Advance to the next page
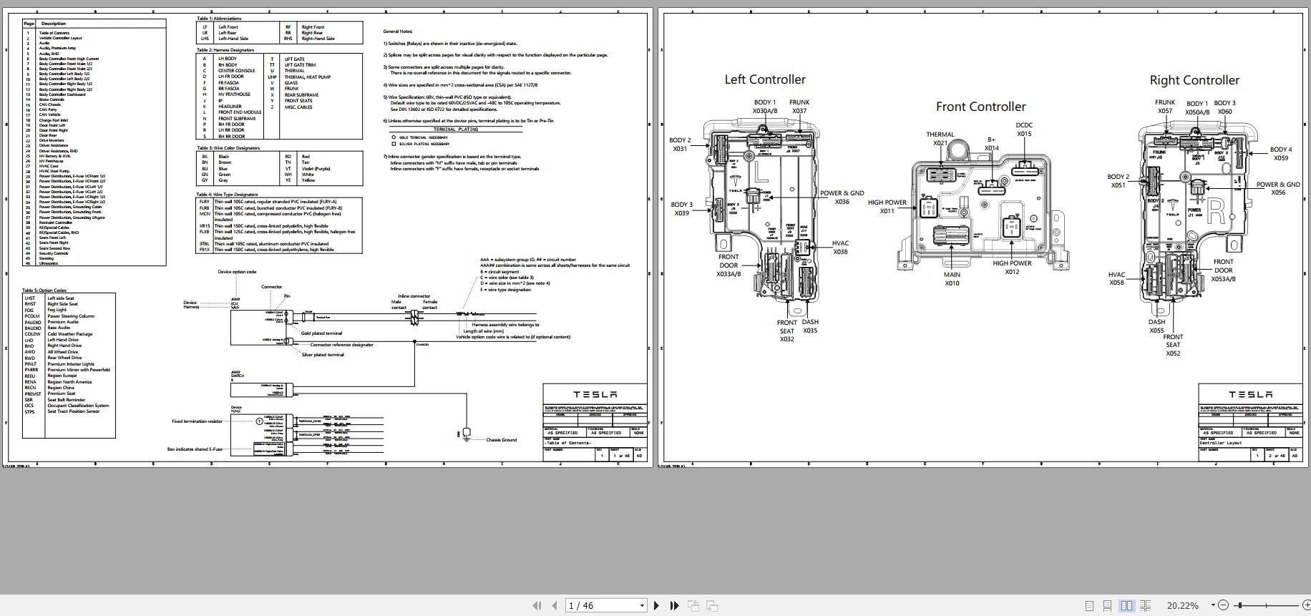1311x616 pixels. point(656,605)
